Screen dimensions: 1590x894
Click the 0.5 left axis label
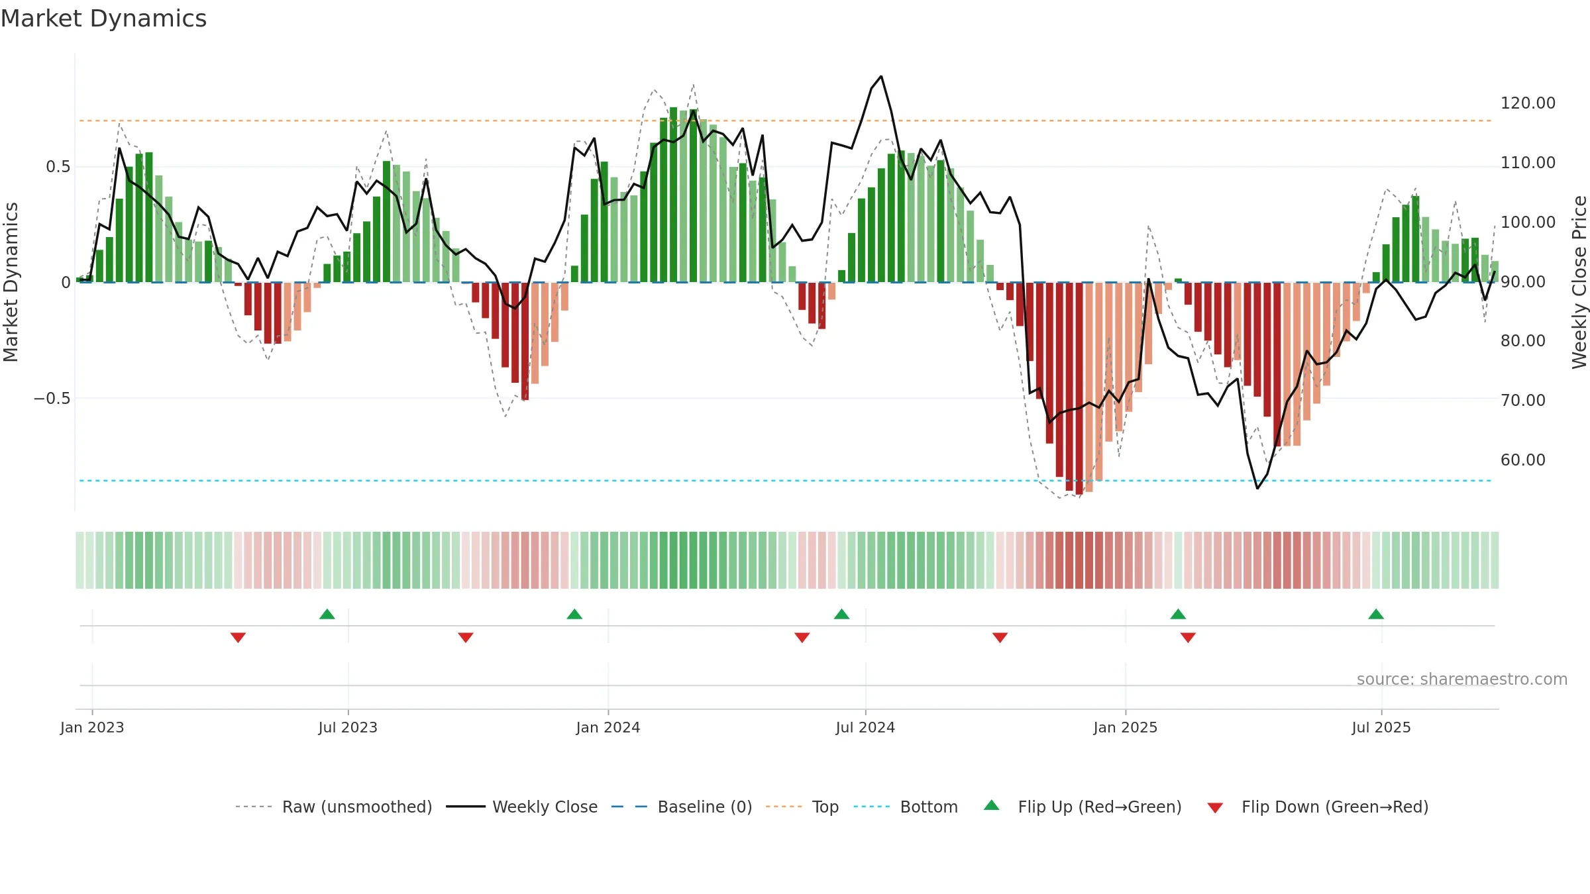coord(58,167)
